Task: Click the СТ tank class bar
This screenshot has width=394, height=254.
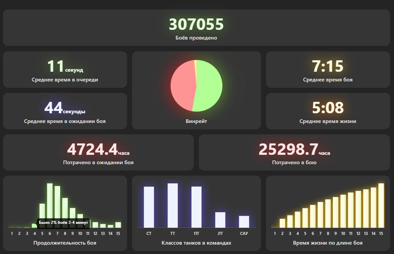Action: (149, 207)
